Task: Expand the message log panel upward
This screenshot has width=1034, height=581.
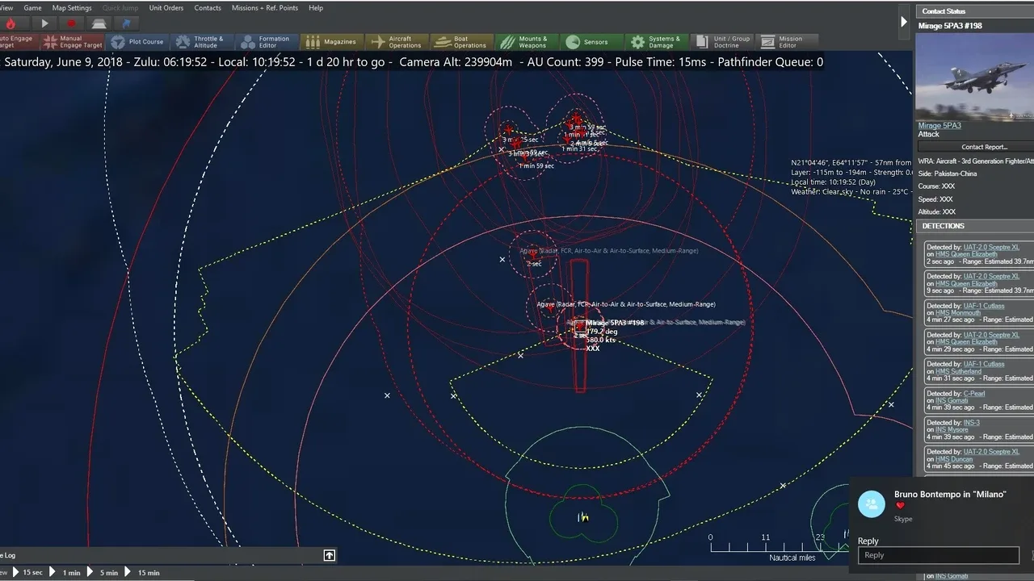Action: pyautogui.click(x=329, y=555)
